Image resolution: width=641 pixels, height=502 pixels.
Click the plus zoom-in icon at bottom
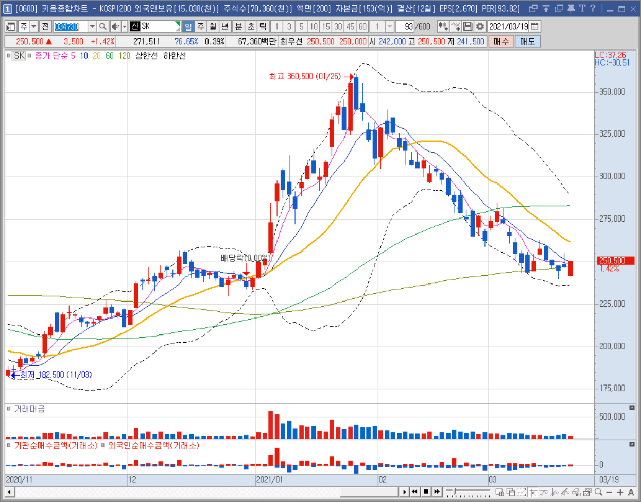coord(620,492)
